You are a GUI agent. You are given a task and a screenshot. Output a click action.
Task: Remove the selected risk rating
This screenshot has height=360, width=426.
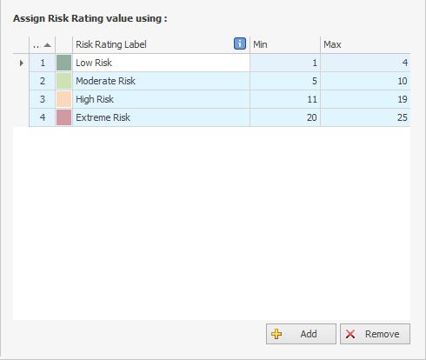point(375,334)
